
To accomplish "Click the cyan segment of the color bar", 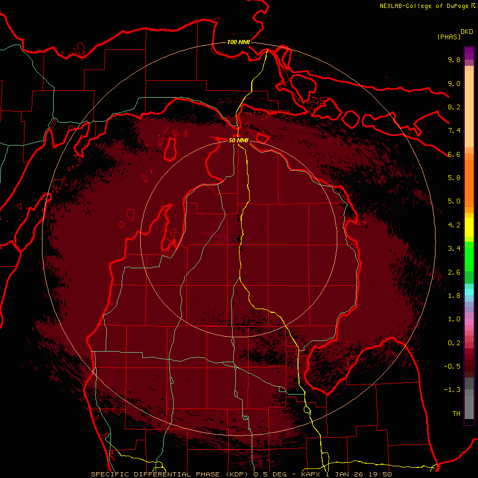I will 469,292.
